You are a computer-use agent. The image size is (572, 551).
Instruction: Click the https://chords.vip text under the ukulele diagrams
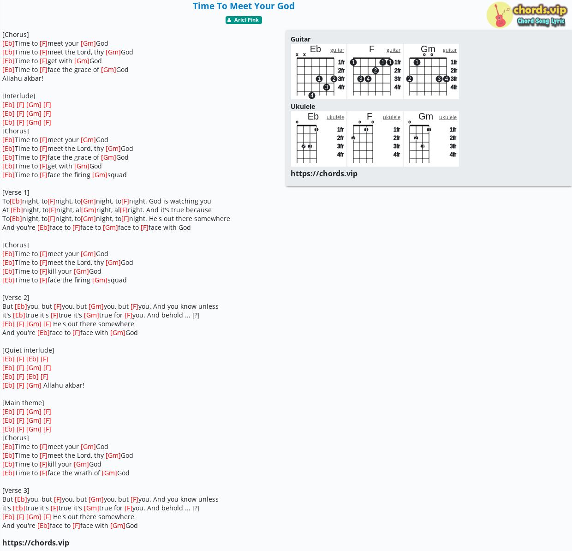click(x=324, y=174)
